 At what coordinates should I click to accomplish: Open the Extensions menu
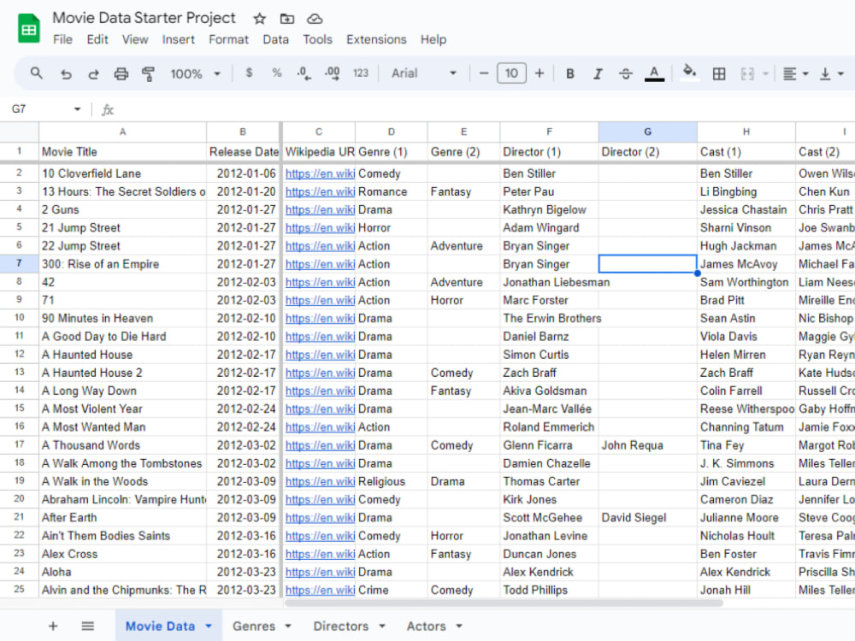click(x=376, y=39)
